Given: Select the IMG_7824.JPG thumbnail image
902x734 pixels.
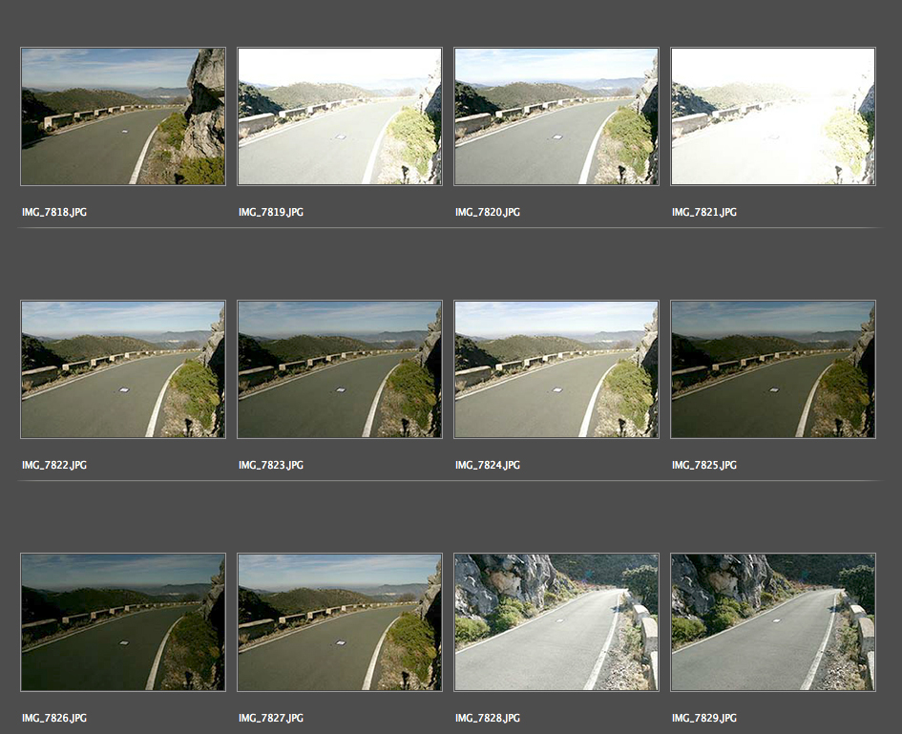Looking at the screenshot, I should 556,369.
